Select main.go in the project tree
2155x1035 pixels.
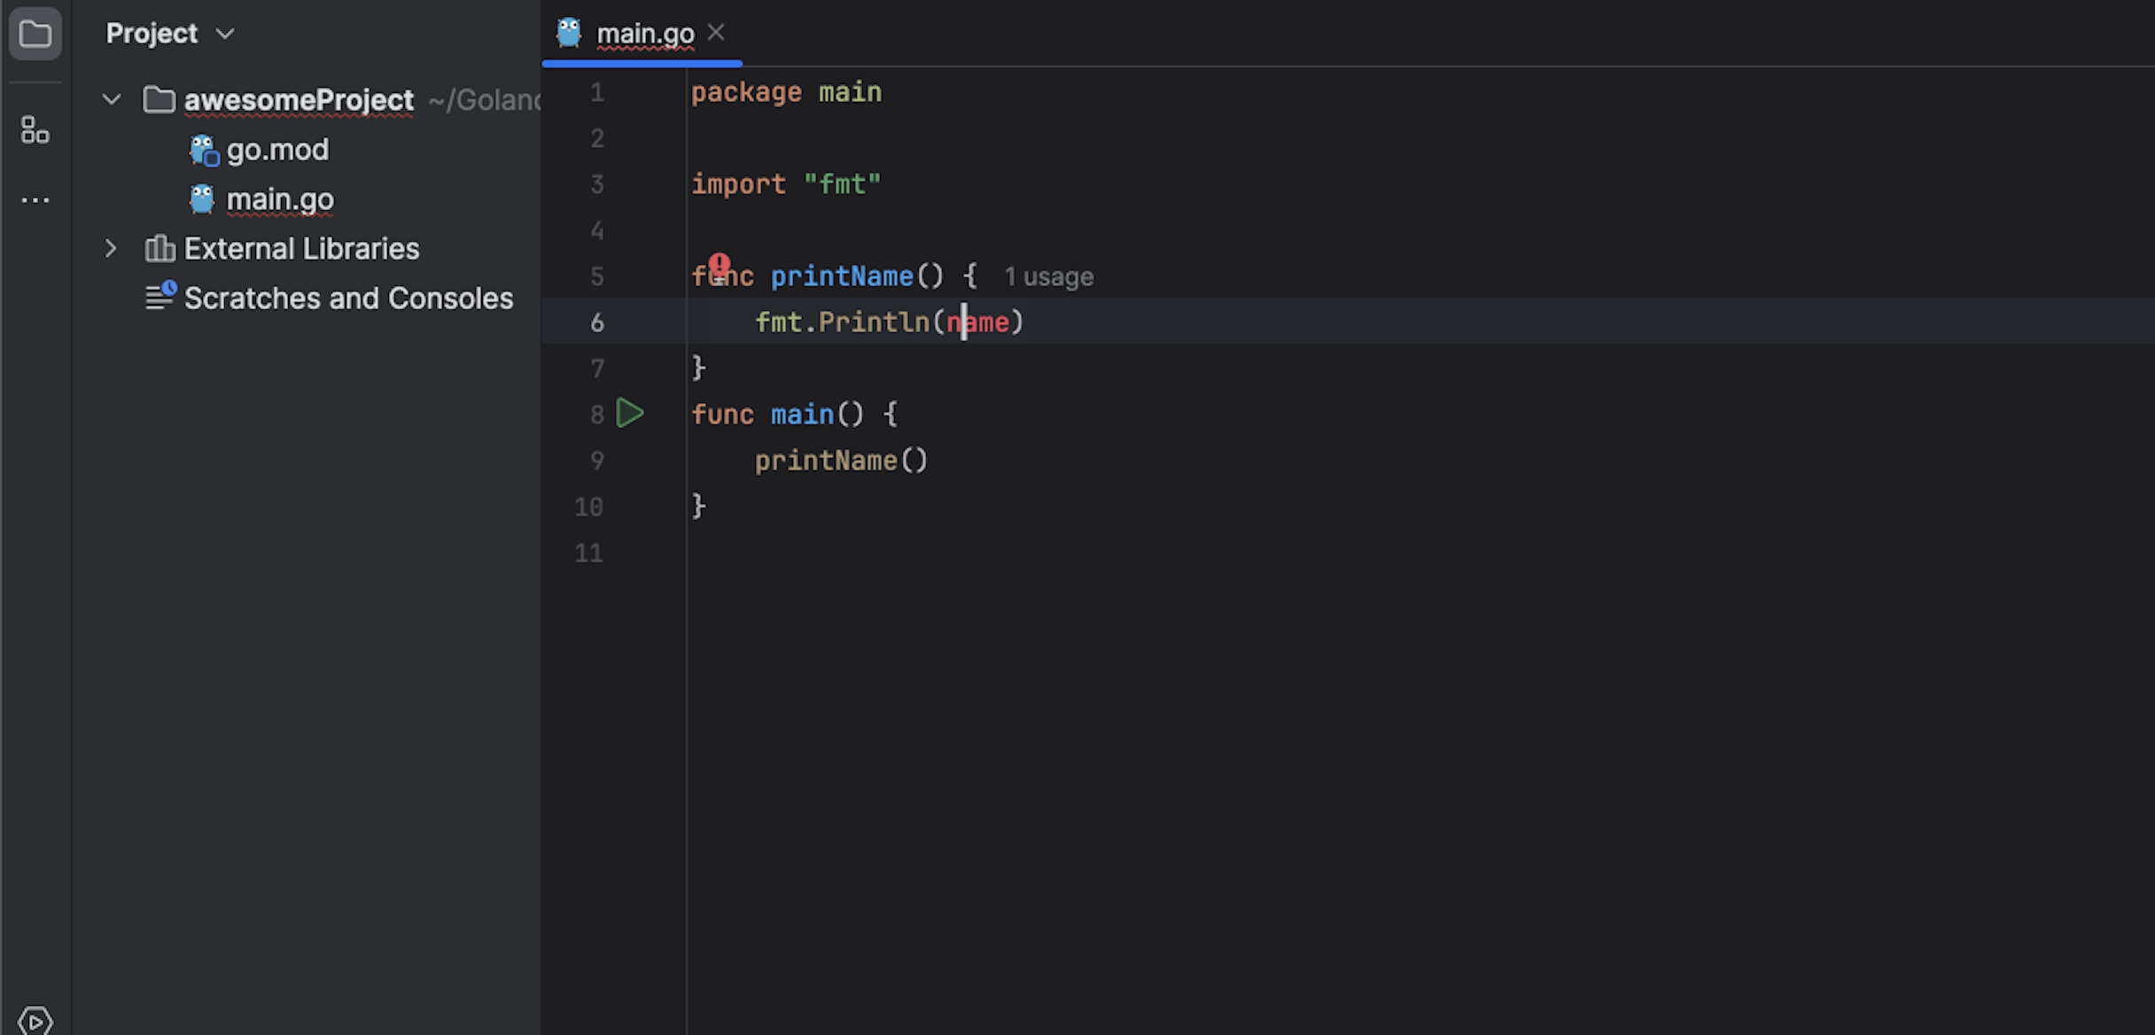279,199
